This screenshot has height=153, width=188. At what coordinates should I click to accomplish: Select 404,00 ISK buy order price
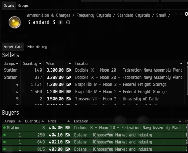tap(60, 128)
